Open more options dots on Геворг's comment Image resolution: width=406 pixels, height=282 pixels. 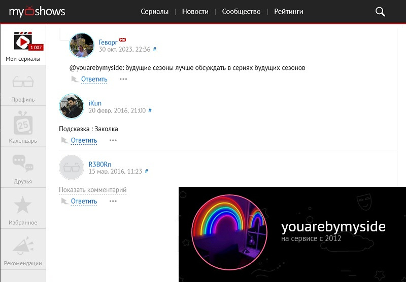pyautogui.click(x=123, y=79)
